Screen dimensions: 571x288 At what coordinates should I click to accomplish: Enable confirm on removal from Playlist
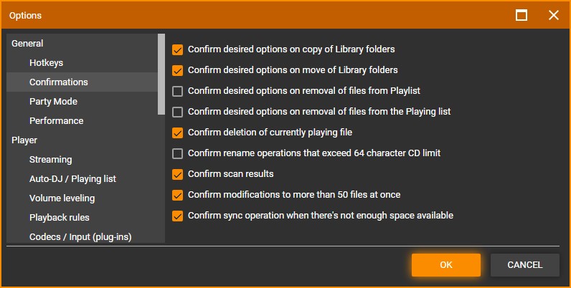coord(178,91)
